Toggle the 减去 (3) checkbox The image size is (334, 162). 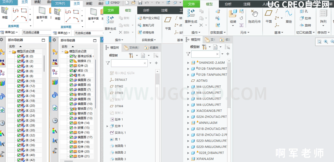pyautogui.click(x=71, y=70)
